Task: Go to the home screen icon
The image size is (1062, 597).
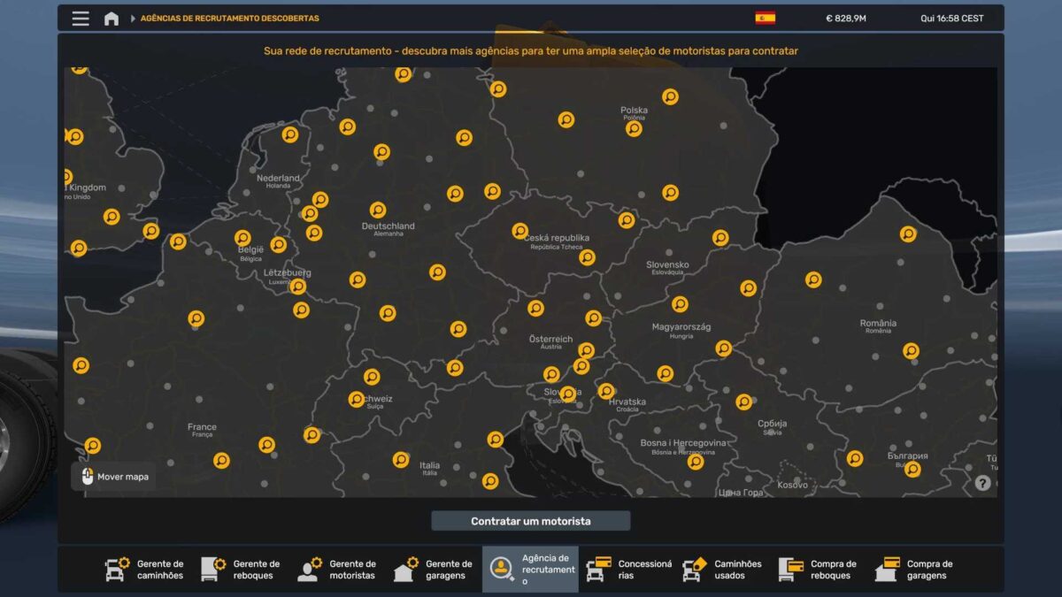Action: (x=112, y=19)
